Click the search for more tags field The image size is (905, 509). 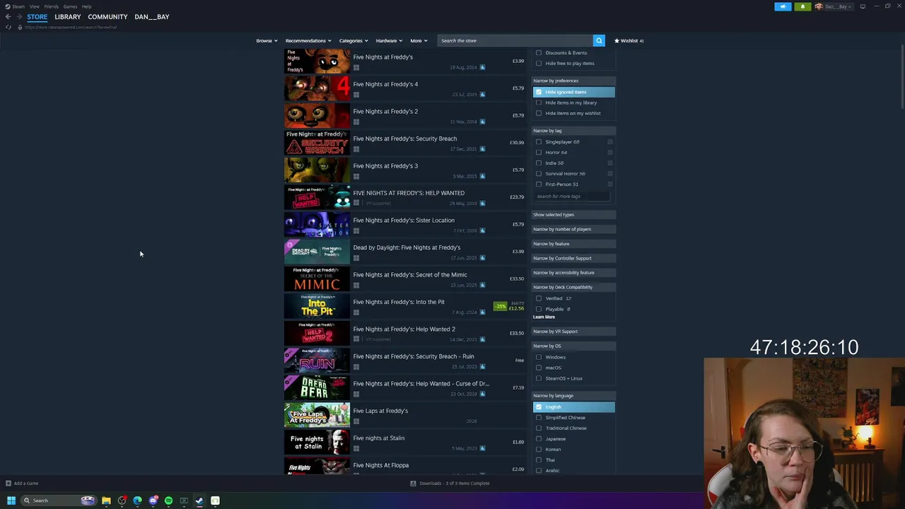click(x=571, y=197)
